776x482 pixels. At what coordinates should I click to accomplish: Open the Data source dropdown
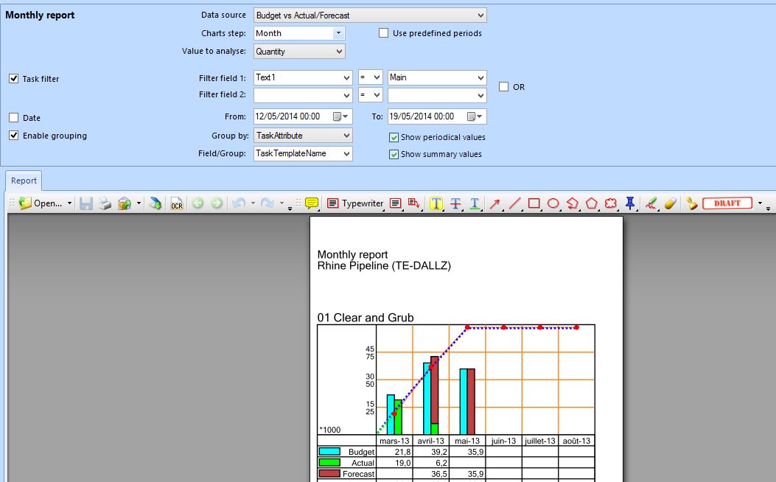[370, 15]
